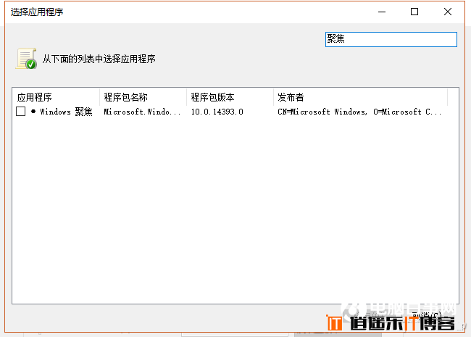Maximize the 选择应用程序 dialog
The width and height of the screenshot is (471, 337).
[414, 12]
